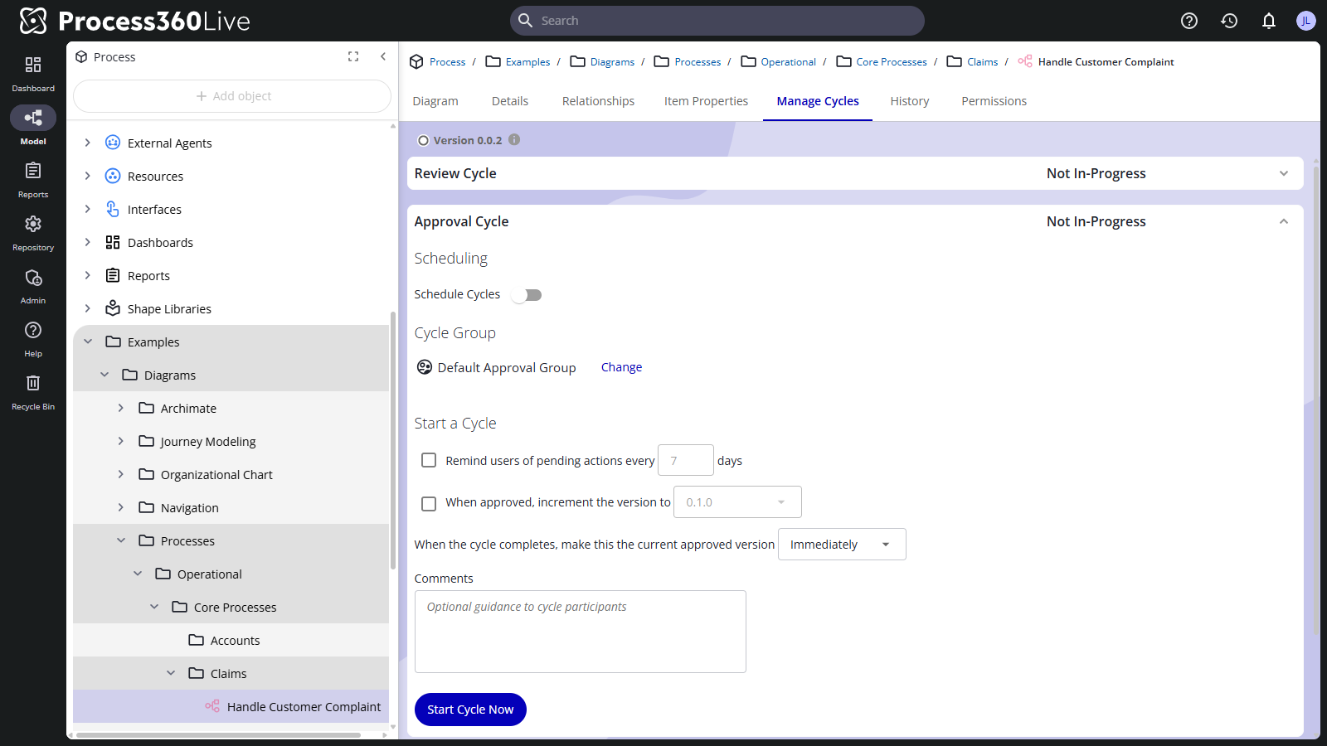The height and width of the screenshot is (746, 1327).
Task: Click the reminder days input field
Action: [x=686, y=460]
